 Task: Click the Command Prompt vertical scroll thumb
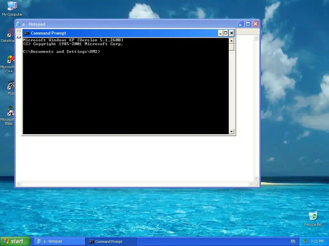click(231, 47)
